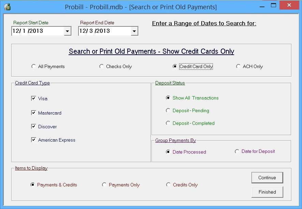
Task: Uncheck the Visa card type
Action: pos(34,99)
